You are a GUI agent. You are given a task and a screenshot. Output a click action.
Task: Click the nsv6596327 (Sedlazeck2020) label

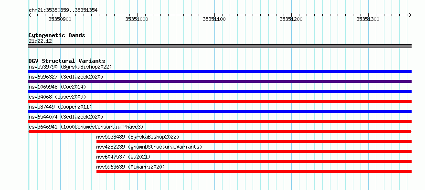[66, 77]
